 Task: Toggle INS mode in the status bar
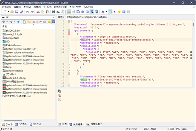point(178,129)
